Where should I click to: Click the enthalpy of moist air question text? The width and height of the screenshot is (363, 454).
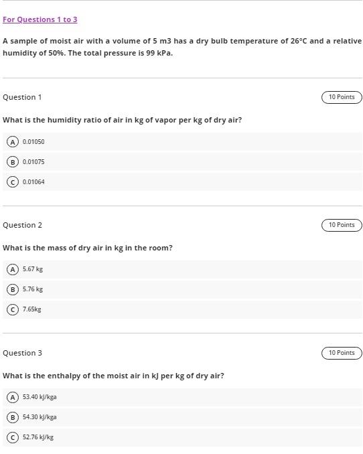point(113,376)
